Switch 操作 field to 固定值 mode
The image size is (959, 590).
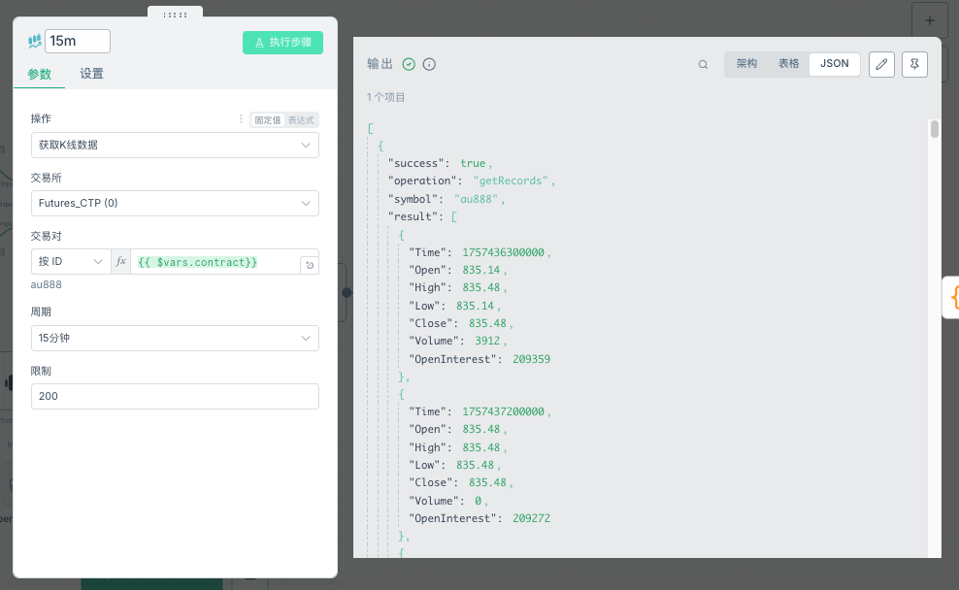tap(268, 120)
